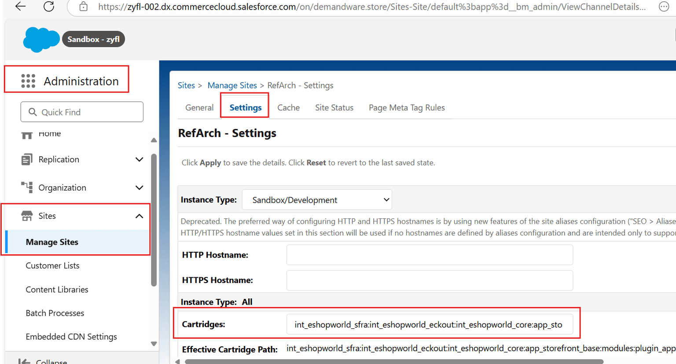Open the Site Status tab
This screenshot has height=364, width=676.
click(x=334, y=107)
